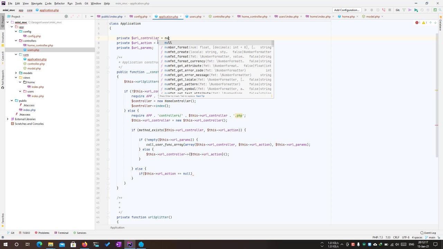The height and width of the screenshot is (249, 443).
Task: Click the Windows Start button
Action: 5,245
